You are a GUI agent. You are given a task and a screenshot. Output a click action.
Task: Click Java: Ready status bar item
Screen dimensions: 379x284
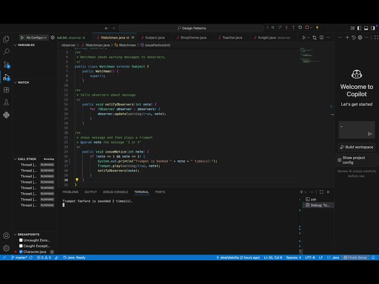(74, 257)
